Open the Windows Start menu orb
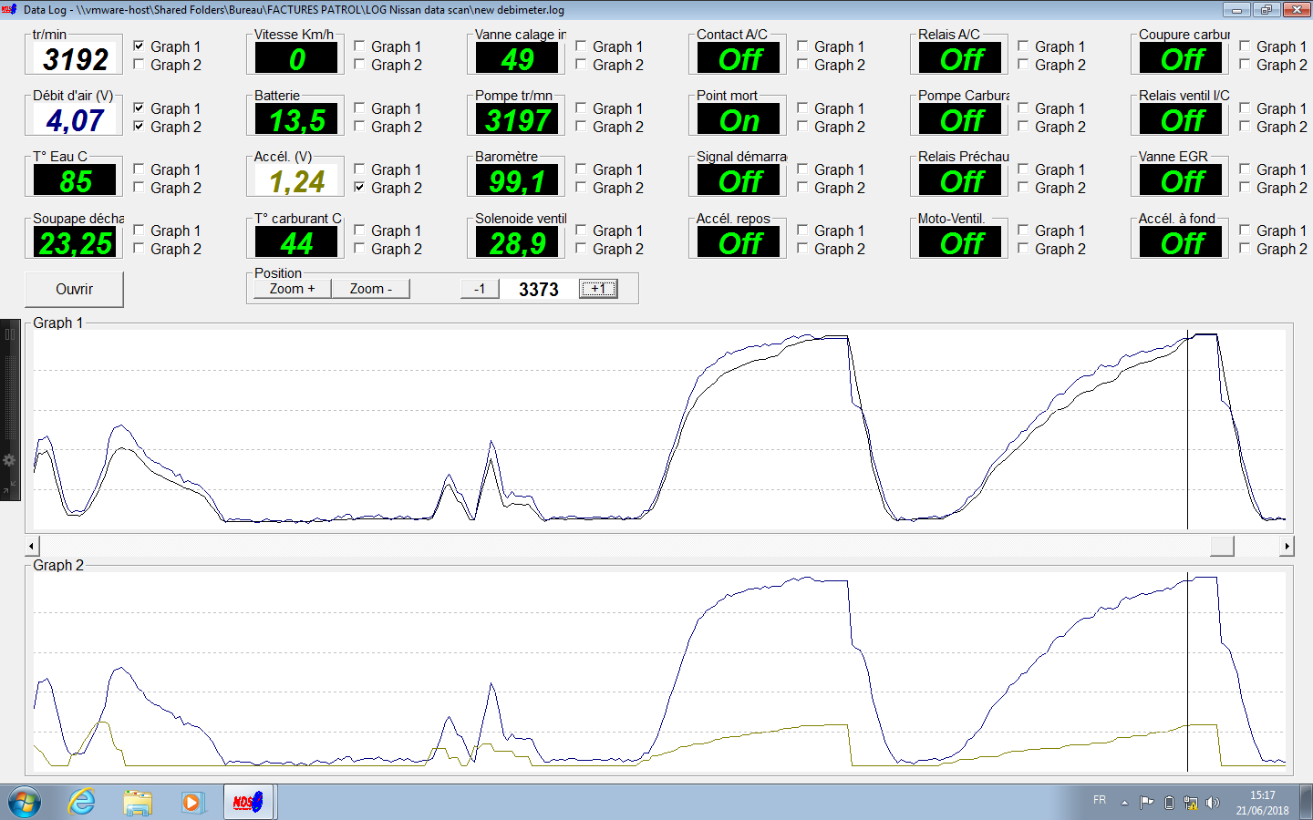 coord(25,802)
